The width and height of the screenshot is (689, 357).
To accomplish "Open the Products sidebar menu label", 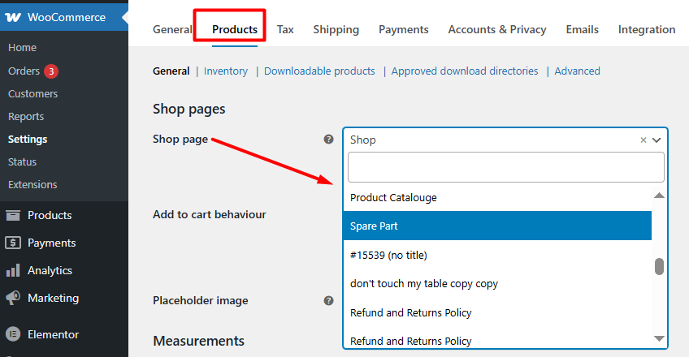I will pos(50,215).
